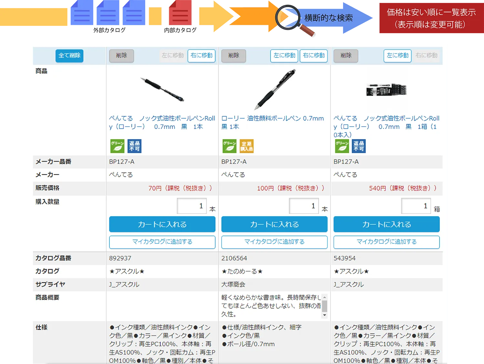This screenshot has height=364, width=484.
Task: Add the 70円 product to cart
Action: click(162, 224)
